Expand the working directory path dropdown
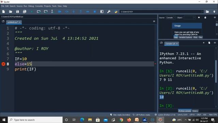 point(202,12)
